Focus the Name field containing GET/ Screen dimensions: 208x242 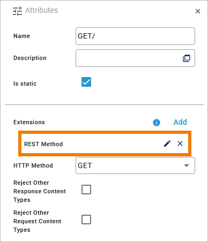pyautogui.click(x=135, y=36)
